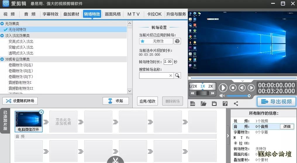Click the dropdown chevron below preview progress
The height and width of the screenshot is (163, 297).
242,81
